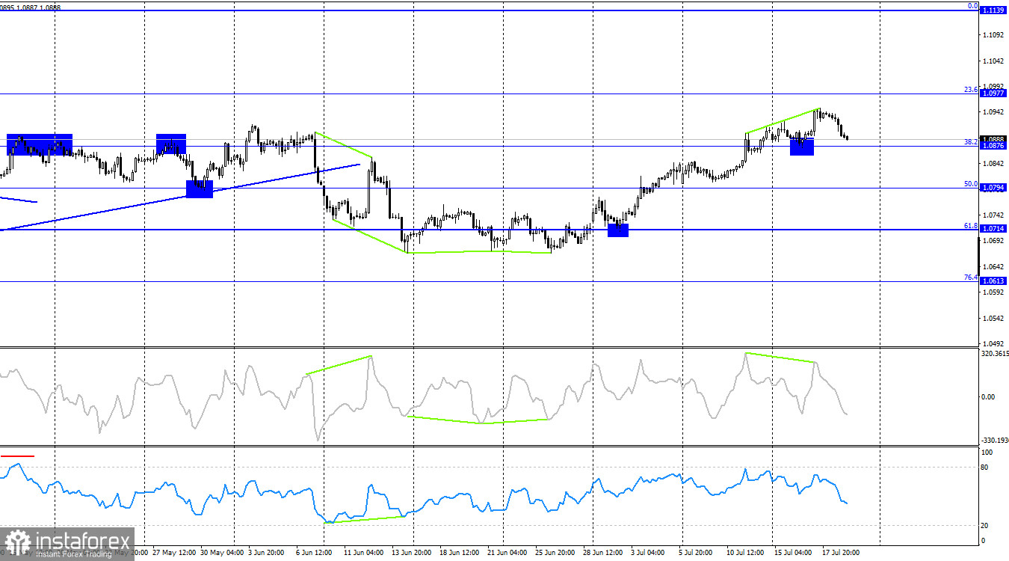Viewport: 1009px width, 561px height.
Task: Select the short red line in RSI panel
Action: [18, 455]
